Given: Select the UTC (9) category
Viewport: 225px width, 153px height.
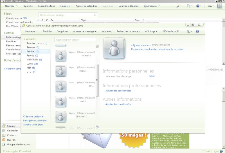Looking at the screenshot, I should [31, 72].
